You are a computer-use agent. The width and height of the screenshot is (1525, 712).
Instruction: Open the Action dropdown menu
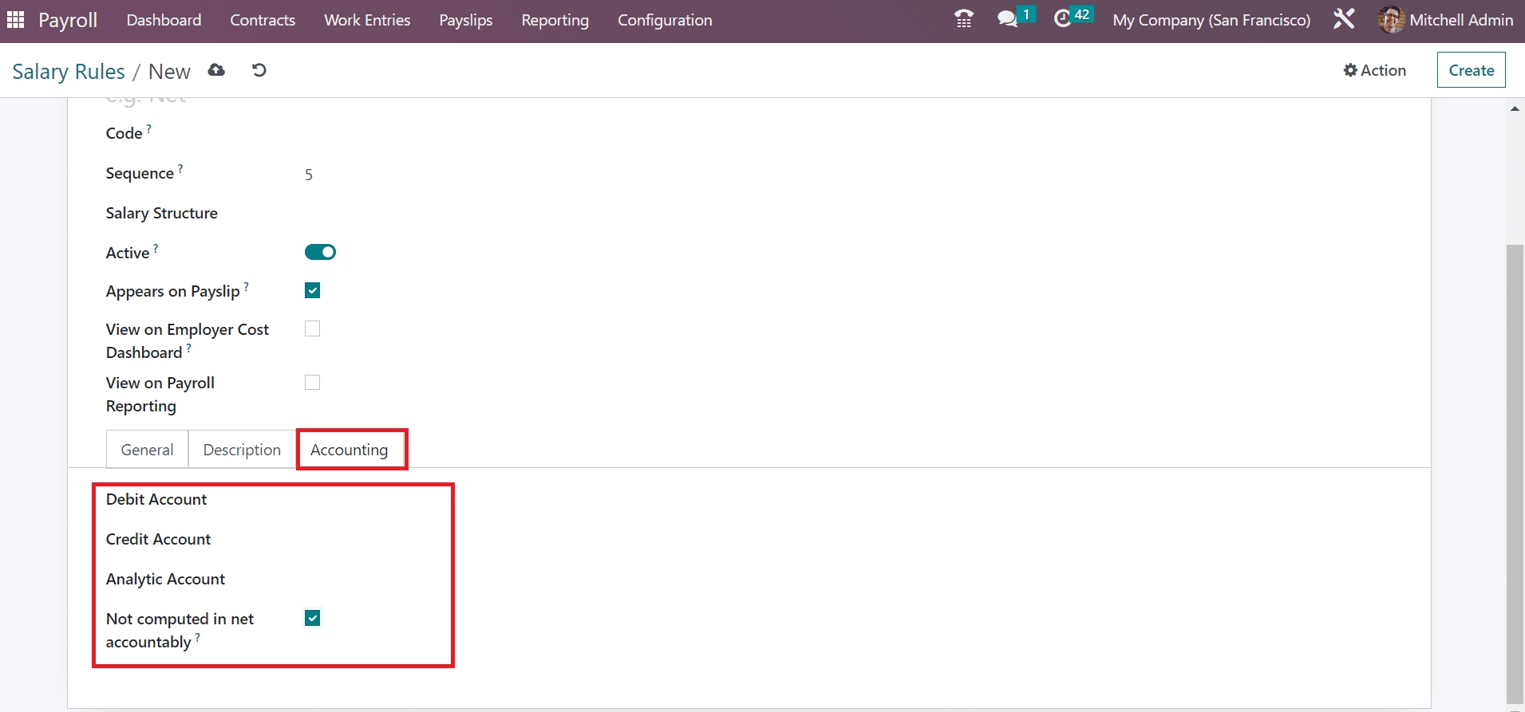tap(1374, 70)
